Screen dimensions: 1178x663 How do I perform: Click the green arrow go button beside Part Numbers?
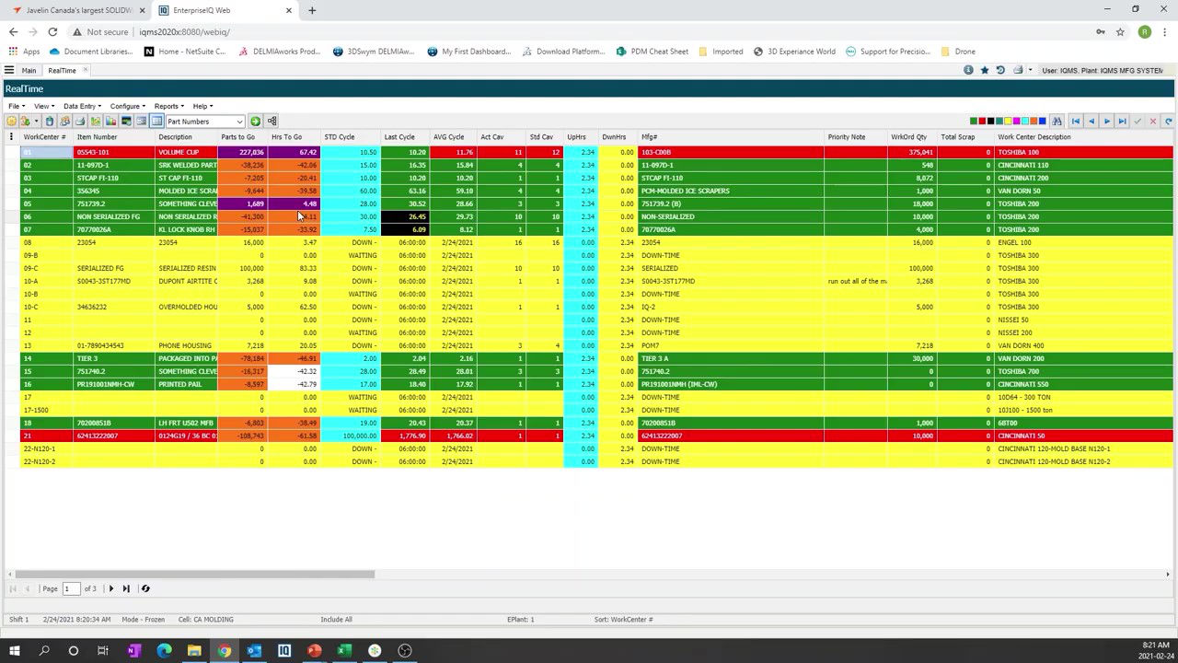(255, 122)
